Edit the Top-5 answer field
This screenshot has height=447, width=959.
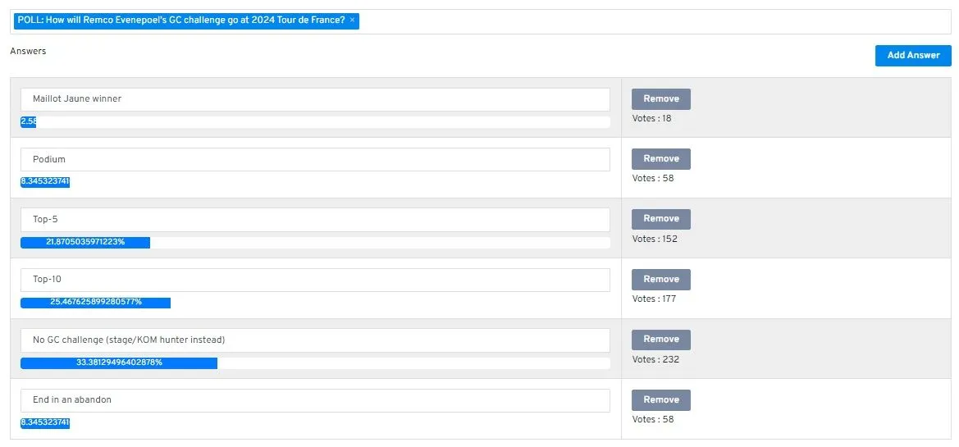click(x=315, y=220)
